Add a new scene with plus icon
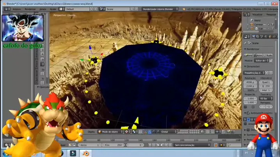Image resolution: width=280 pixels, height=157 pixels. coord(132,9)
